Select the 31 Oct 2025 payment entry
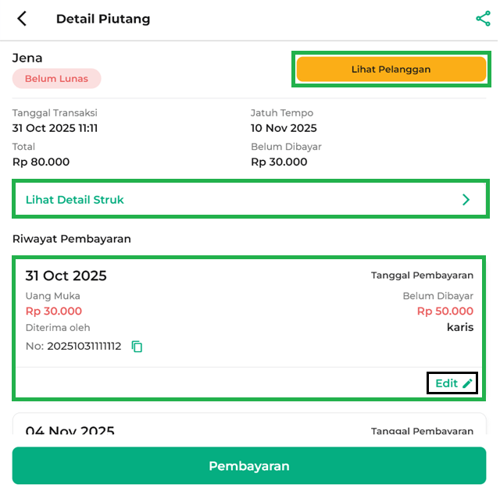This screenshot has width=500, height=495. [66, 276]
